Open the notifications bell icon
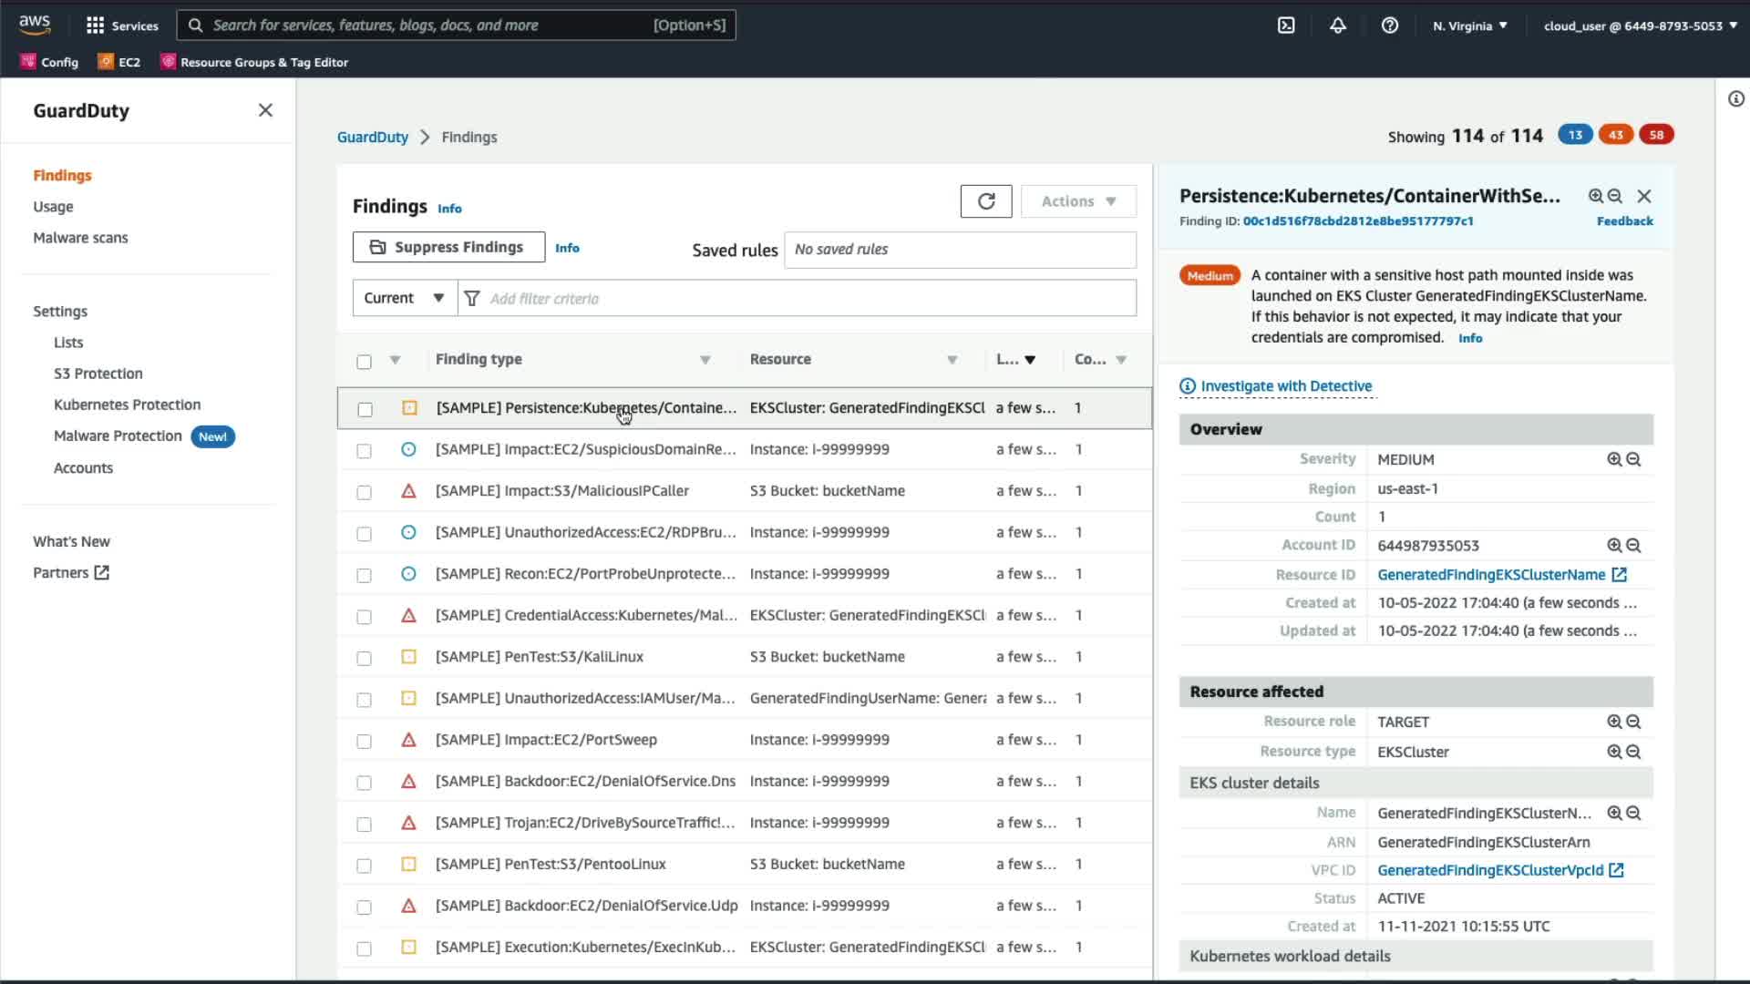The height and width of the screenshot is (984, 1750). point(1337,26)
